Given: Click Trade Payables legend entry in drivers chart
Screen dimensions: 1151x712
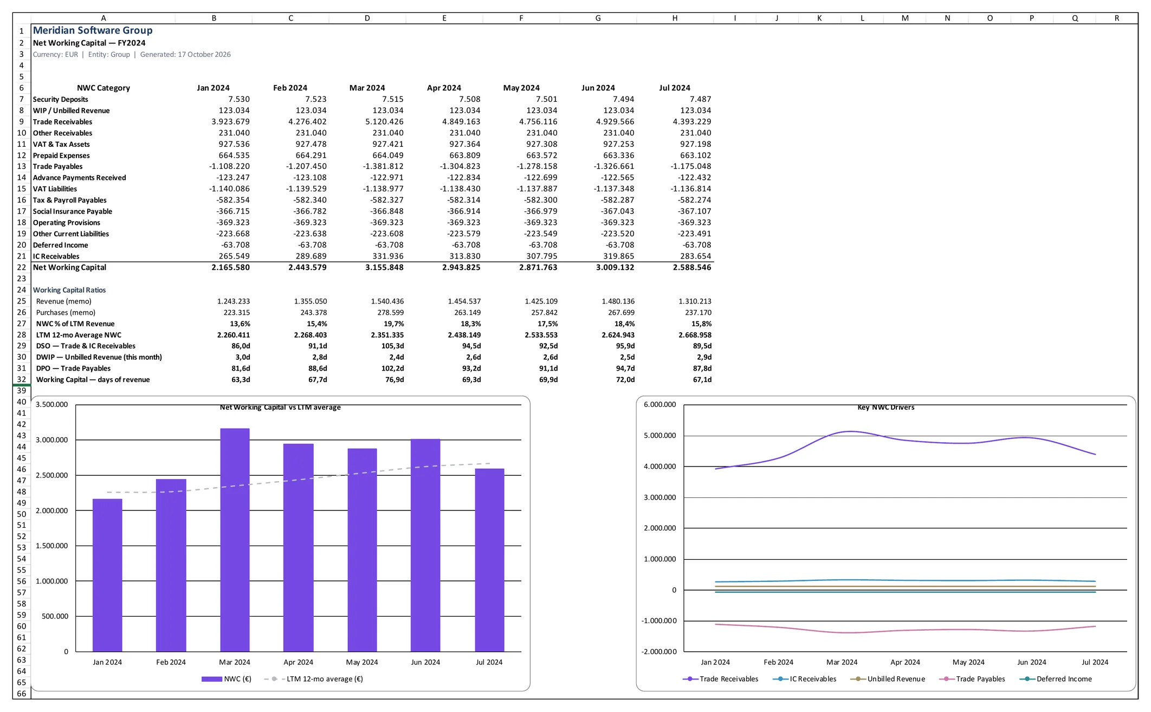Looking at the screenshot, I should pyautogui.click(x=972, y=679).
